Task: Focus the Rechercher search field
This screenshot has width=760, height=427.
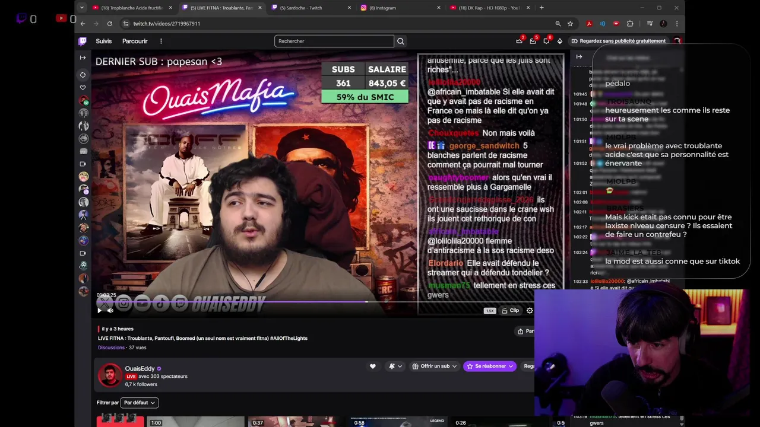Action: pos(334,41)
